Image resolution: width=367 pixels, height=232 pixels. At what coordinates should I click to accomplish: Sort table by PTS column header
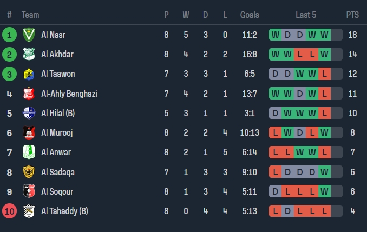click(x=352, y=15)
